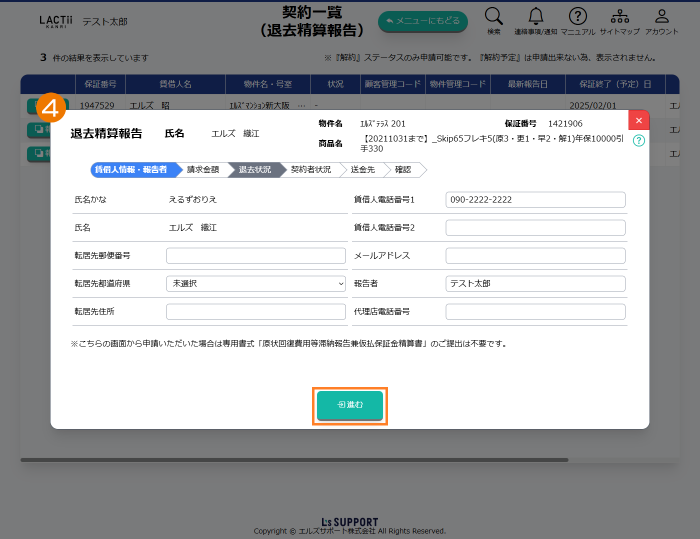The width and height of the screenshot is (700, 539).
Task: Click the LACTii KANRI logo
Action: (x=55, y=21)
